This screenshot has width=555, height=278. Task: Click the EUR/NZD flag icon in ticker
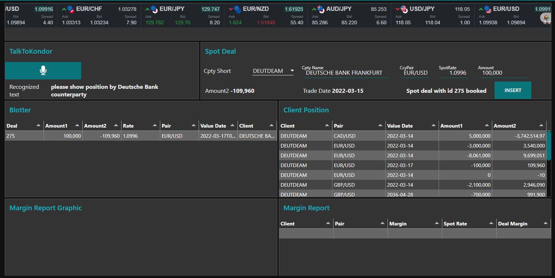pos(237,10)
